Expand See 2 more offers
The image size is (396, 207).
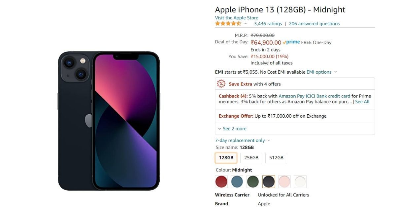pyautogui.click(x=232, y=128)
